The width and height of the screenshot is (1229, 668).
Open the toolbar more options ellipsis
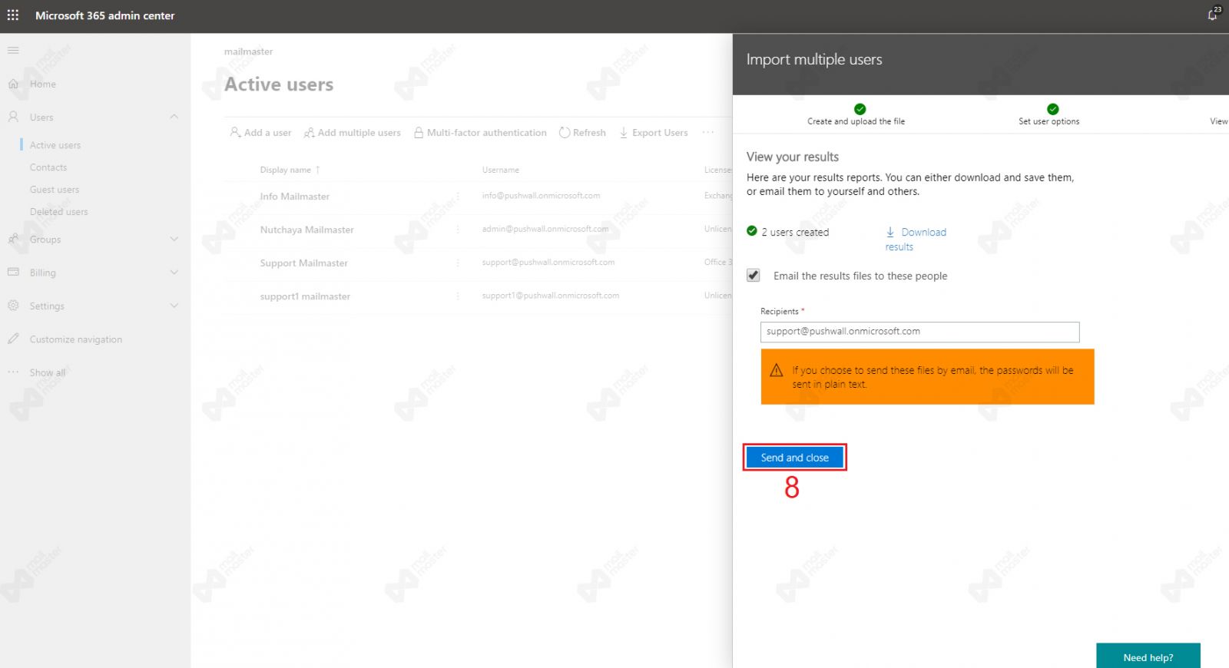(708, 133)
